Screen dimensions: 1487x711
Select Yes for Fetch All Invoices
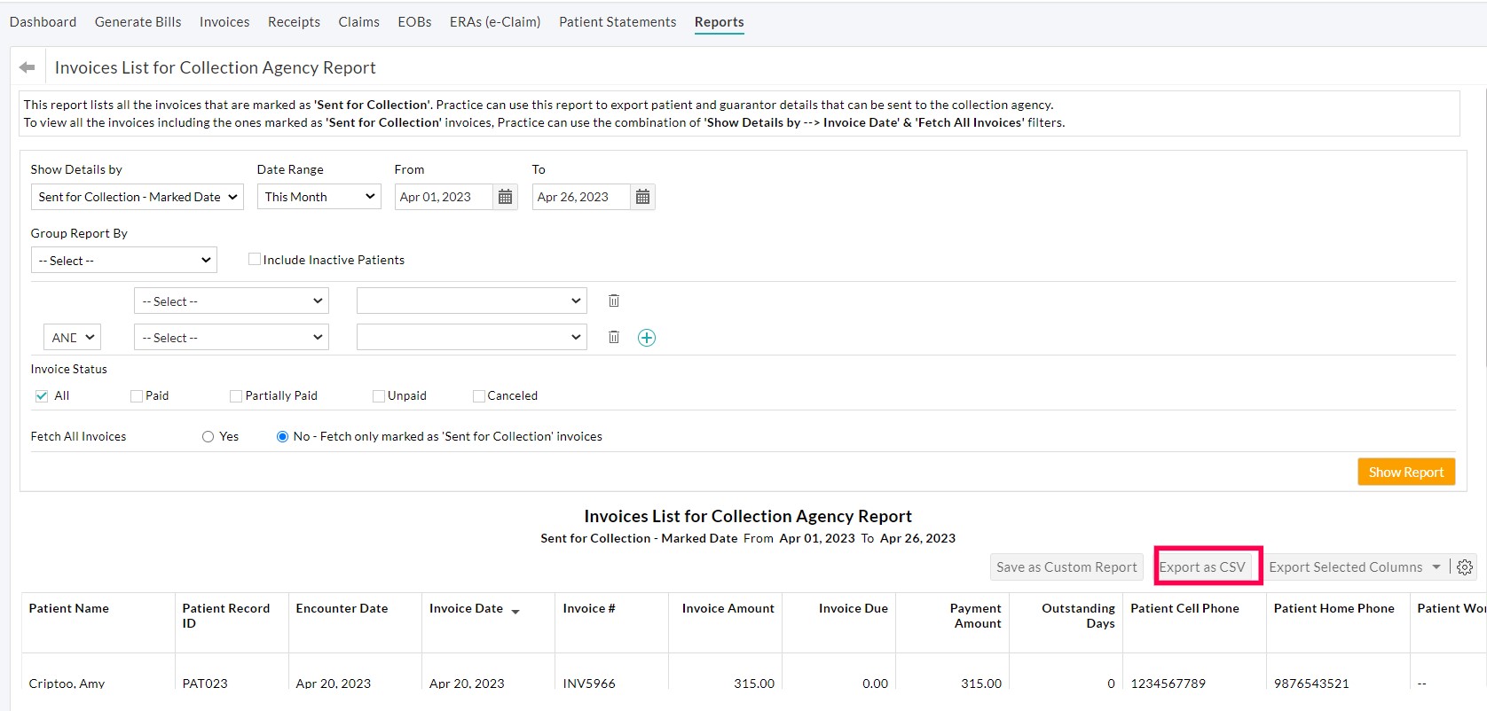(x=208, y=436)
